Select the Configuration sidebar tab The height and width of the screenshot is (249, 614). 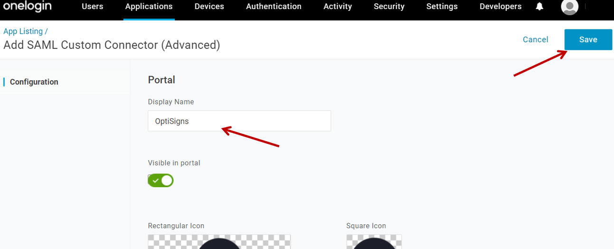click(x=34, y=82)
